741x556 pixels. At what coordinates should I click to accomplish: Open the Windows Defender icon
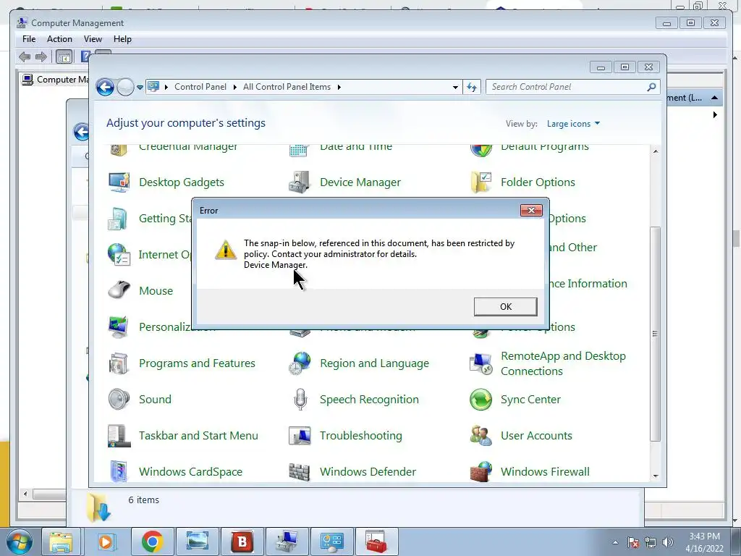tap(299, 472)
